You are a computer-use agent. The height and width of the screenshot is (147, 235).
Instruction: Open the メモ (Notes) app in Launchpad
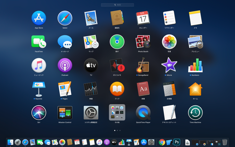[x=195, y=18]
